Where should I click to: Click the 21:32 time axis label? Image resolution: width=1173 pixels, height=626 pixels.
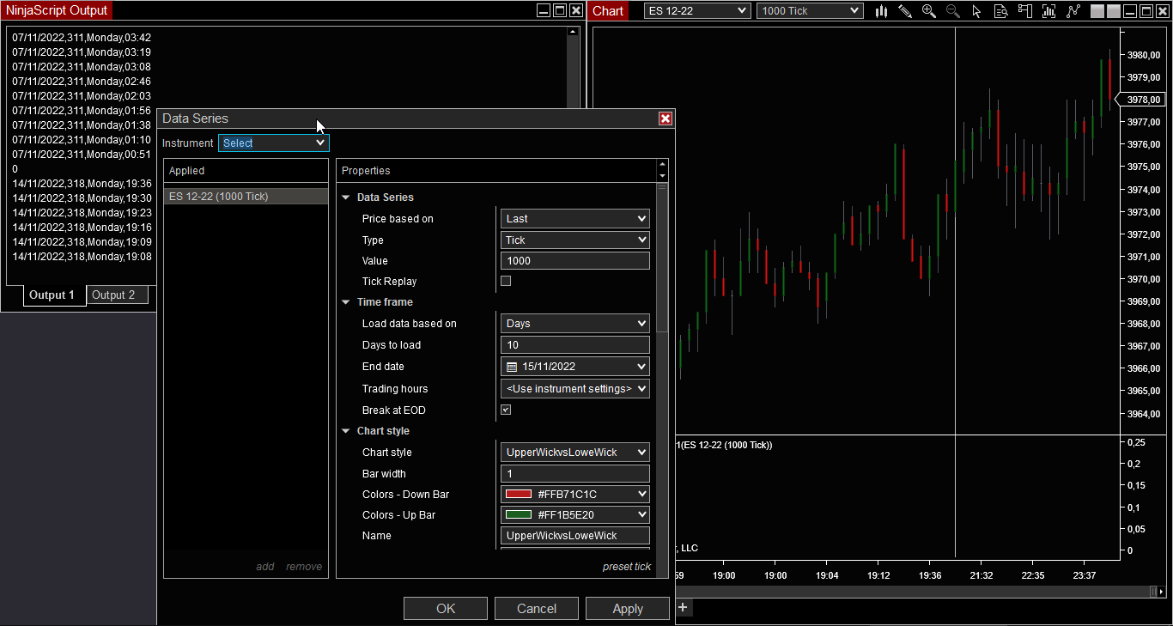pos(981,575)
